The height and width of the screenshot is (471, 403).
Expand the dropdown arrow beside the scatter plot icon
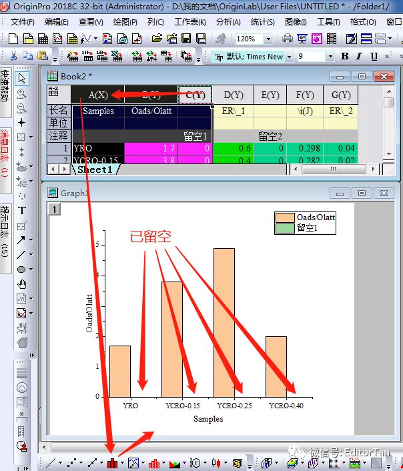click(81, 463)
